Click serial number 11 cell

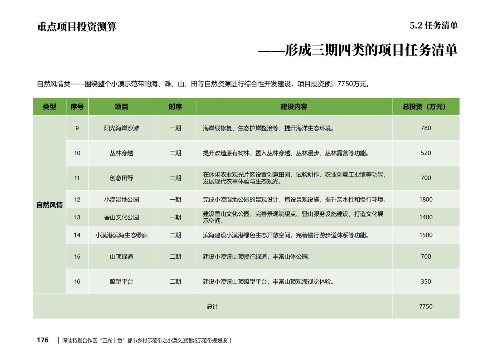[x=77, y=178]
